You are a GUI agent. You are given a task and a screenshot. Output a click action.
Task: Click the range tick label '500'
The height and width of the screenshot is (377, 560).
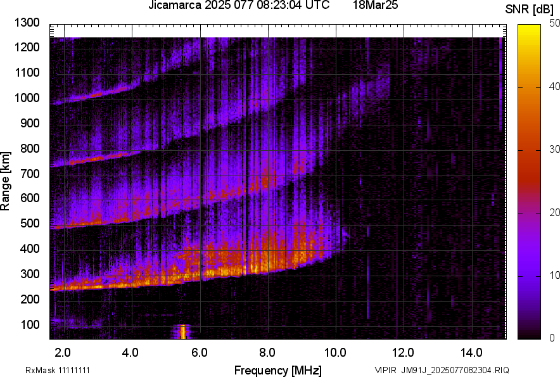click(30, 223)
